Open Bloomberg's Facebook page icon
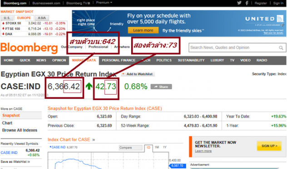287x169 pixels. (x=247, y=3)
